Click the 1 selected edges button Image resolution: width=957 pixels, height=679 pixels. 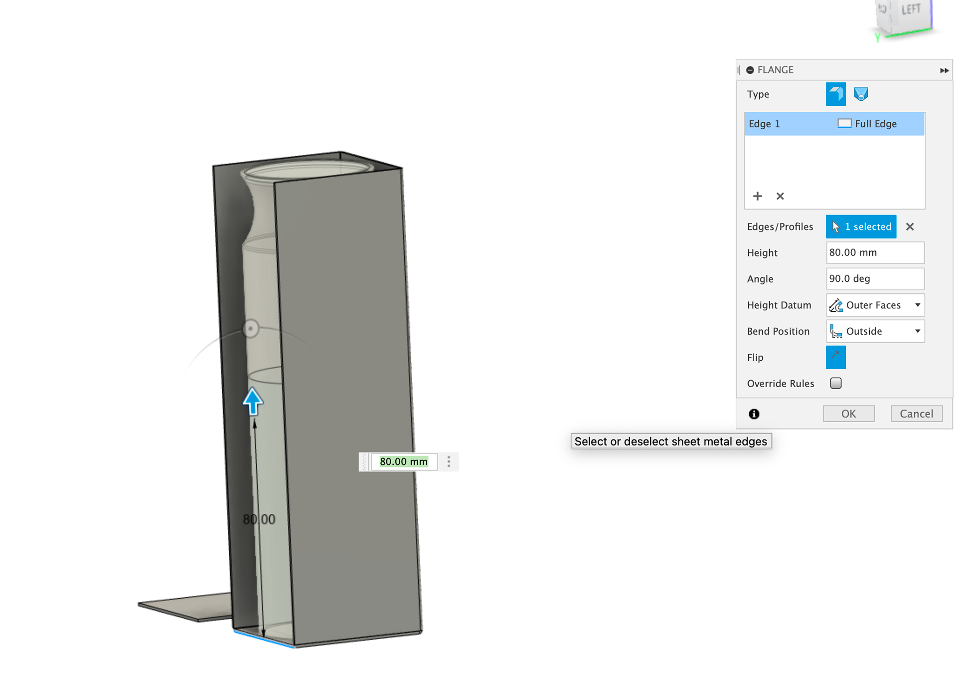861,226
